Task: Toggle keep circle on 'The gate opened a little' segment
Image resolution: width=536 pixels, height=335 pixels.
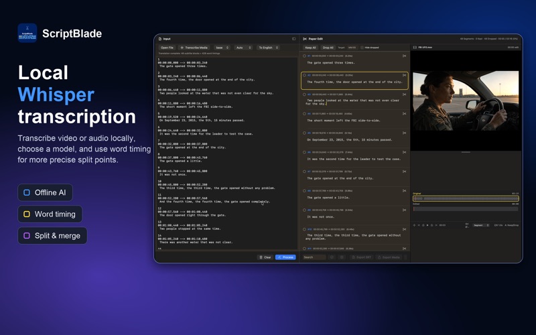Action: pyautogui.click(x=304, y=191)
